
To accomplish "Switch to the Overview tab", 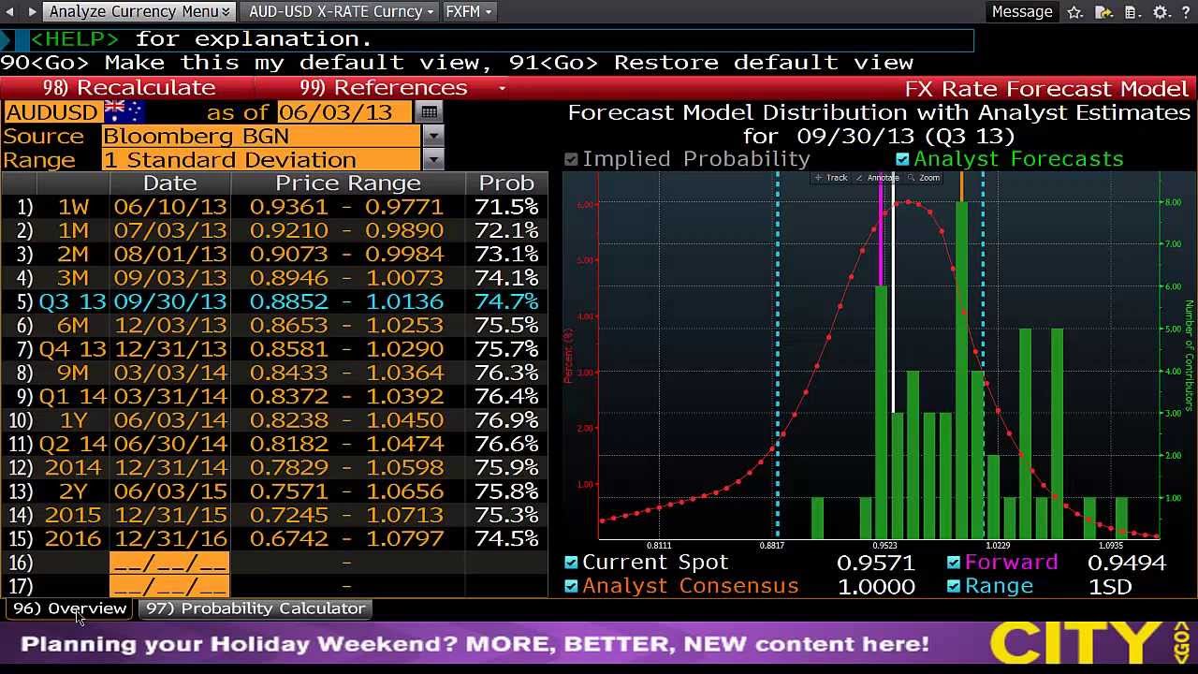I will coord(69,608).
